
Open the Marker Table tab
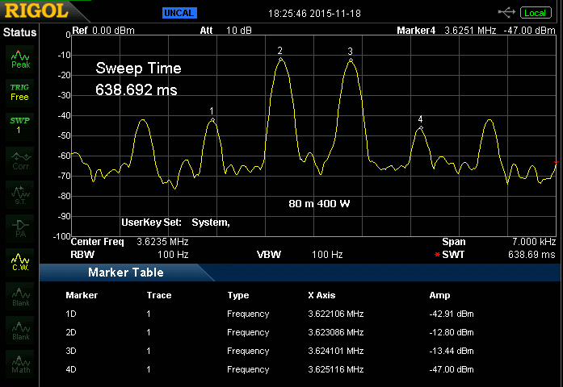point(126,273)
